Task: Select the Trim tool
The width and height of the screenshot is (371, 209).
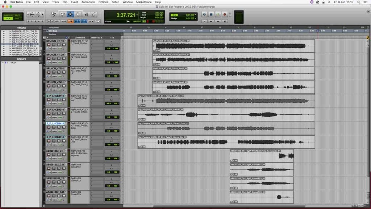Action: [x=63, y=15]
